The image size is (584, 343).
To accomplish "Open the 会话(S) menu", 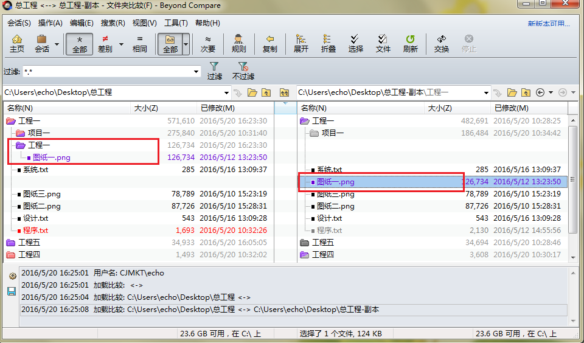I will [x=19, y=23].
